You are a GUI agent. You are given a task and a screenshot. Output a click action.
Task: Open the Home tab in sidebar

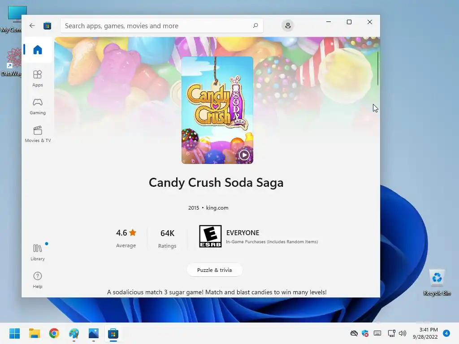click(x=38, y=50)
